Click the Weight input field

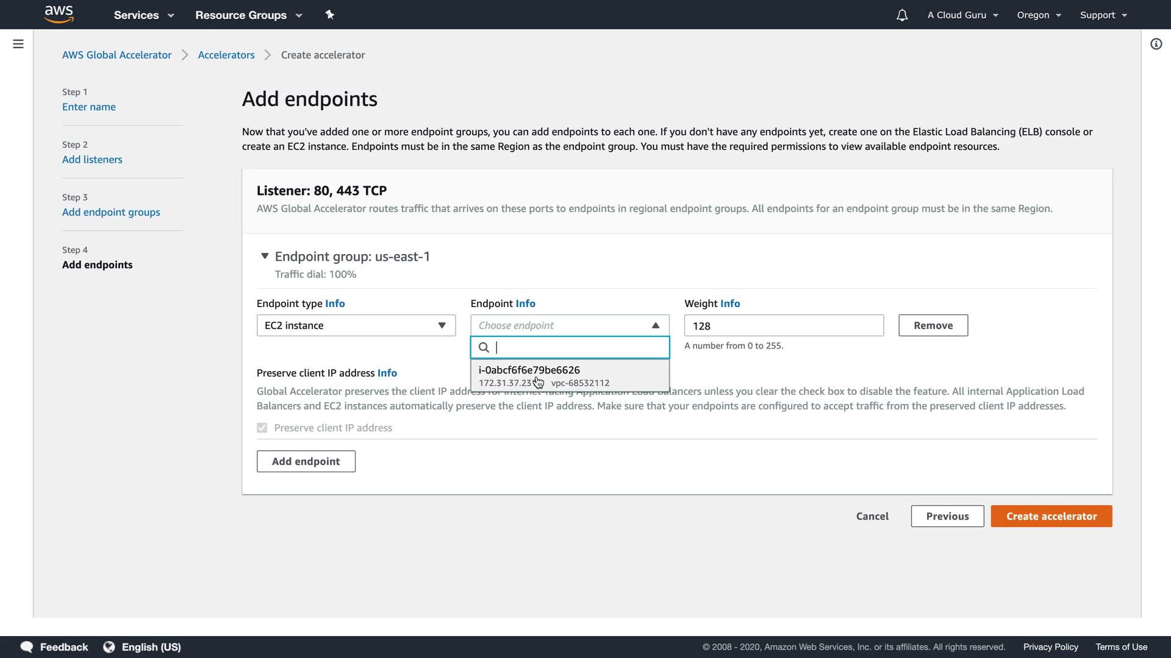783,326
